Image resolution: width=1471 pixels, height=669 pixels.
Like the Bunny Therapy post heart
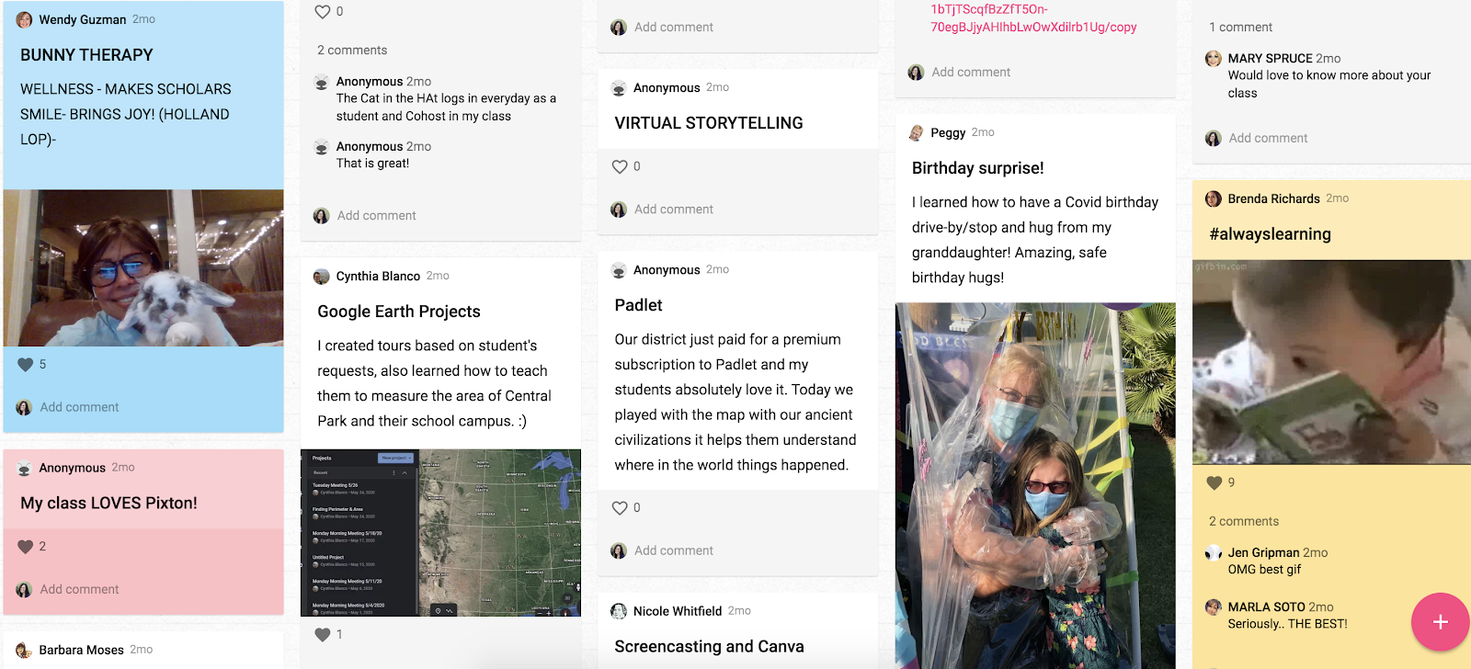click(x=26, y=365)
